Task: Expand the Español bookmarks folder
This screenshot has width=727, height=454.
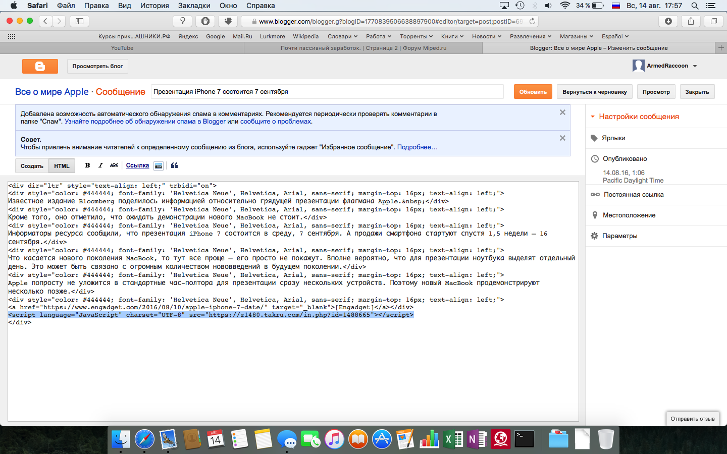Action: pyautogui.click(x=615, y=36)
